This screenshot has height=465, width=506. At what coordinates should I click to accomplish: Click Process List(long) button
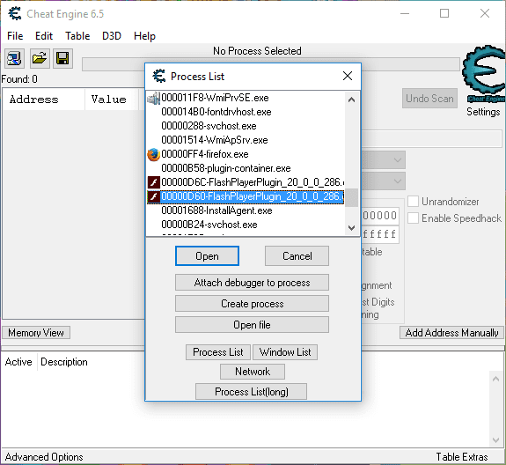(x=251, y=392)
